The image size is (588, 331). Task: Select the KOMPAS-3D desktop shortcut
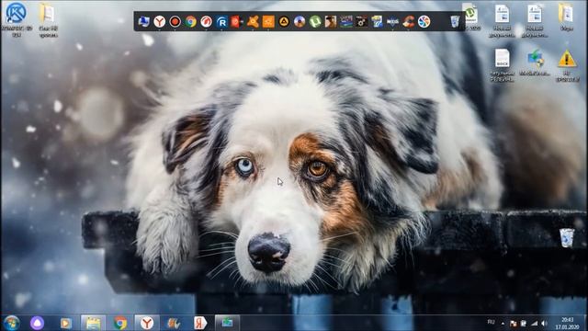point(17,19)
